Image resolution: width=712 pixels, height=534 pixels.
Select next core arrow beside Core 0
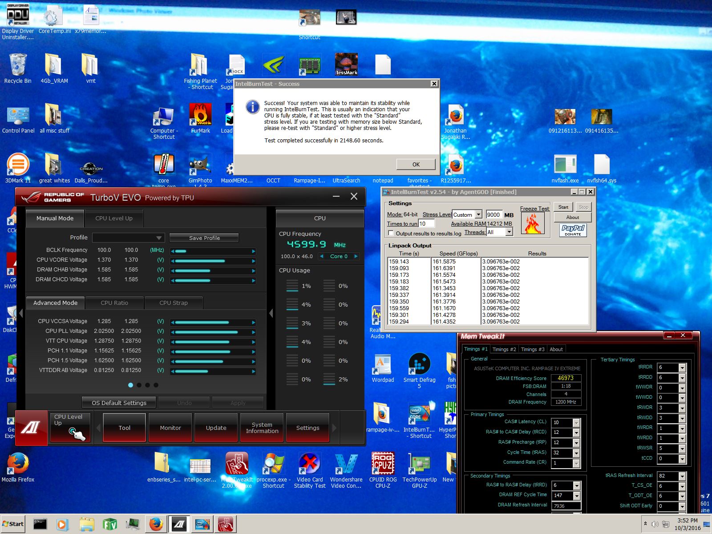coord(356,256)
